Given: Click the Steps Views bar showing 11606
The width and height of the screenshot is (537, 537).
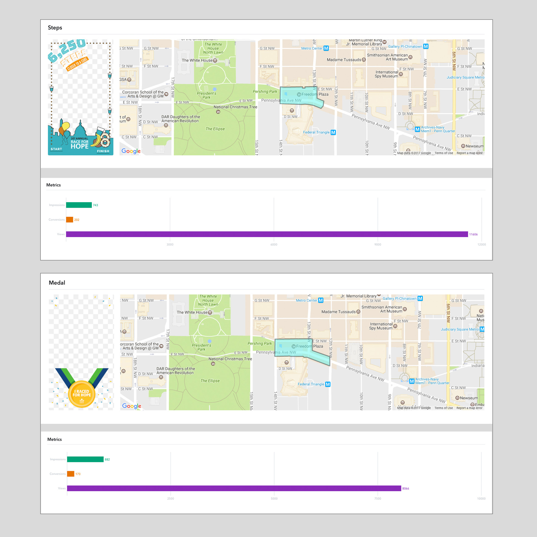Looking at the screenshot, I should click(267, 234).
